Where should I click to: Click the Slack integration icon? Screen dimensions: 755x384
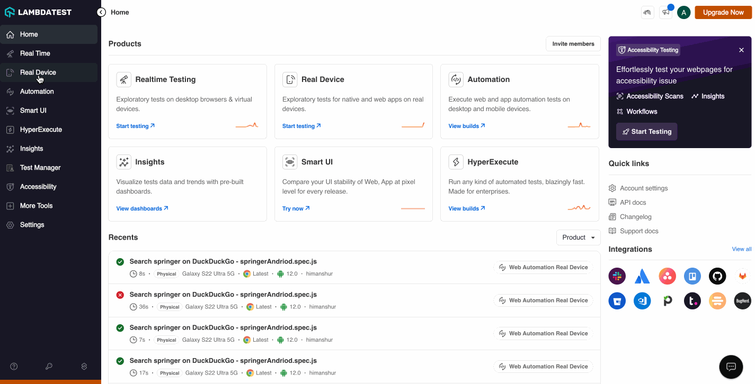(617, 276)
